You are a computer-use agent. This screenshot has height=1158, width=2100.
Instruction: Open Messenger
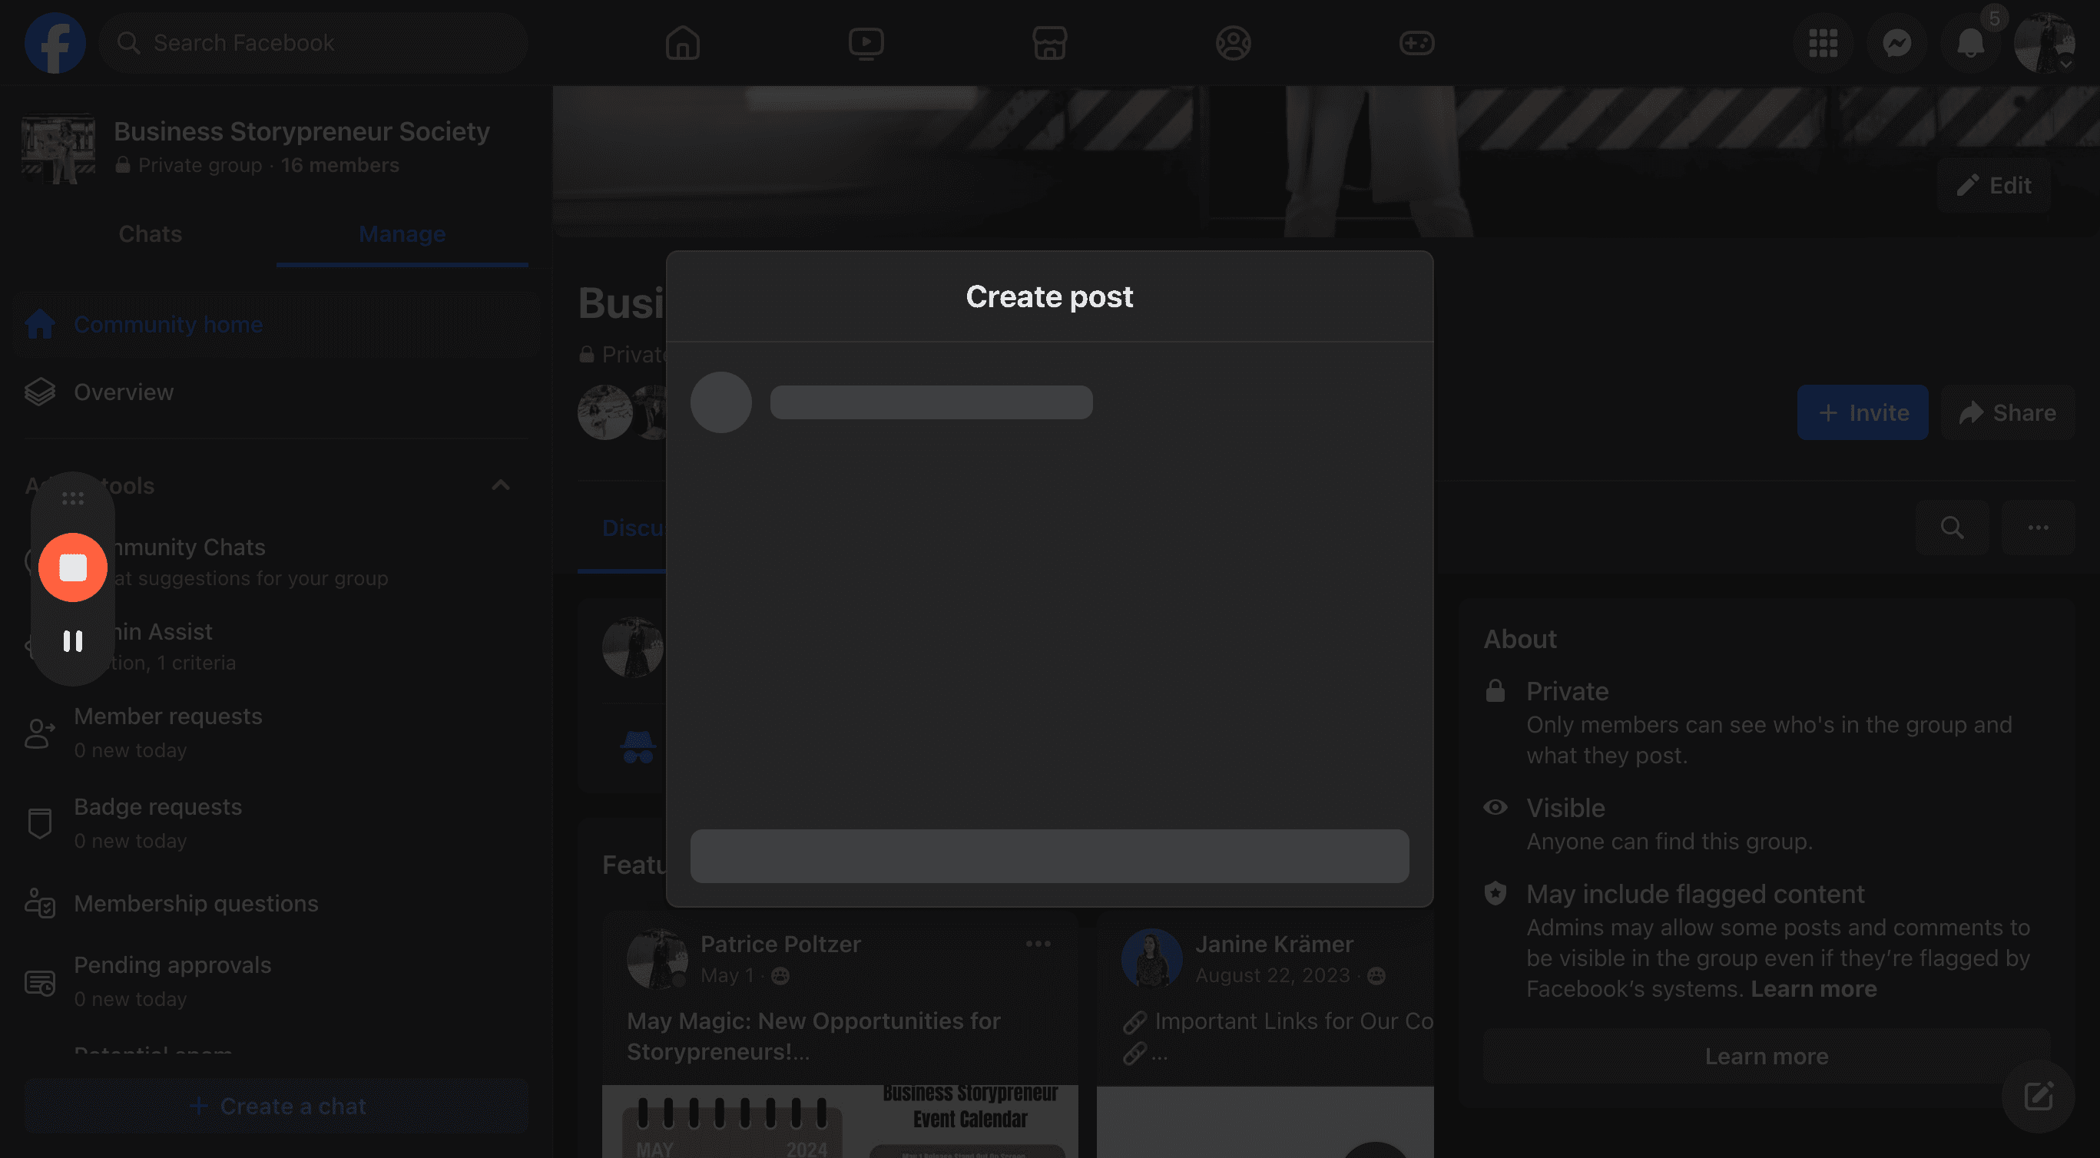[x=1896, y=42]
